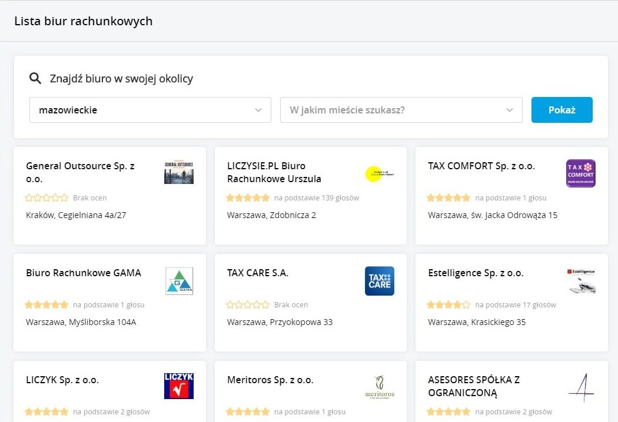618x422 pixels.
Task: Click address 'Warszawa, Przyokopowa 33'
Action: [280, 323]
